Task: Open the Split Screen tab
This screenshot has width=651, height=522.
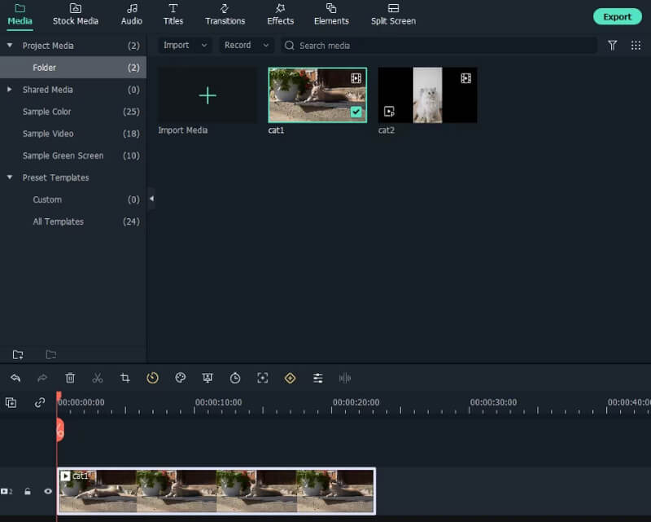Action: point(393,15)
